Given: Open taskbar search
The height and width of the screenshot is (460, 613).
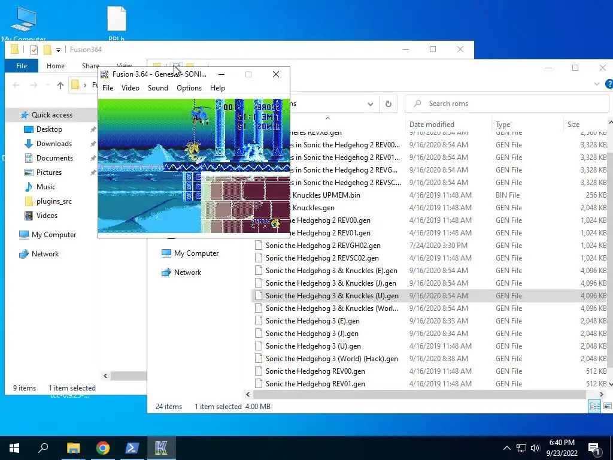Looking at the screenshot, I should [x=43, y=448].
